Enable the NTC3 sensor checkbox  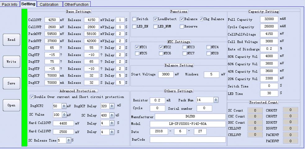click(184, 47)
